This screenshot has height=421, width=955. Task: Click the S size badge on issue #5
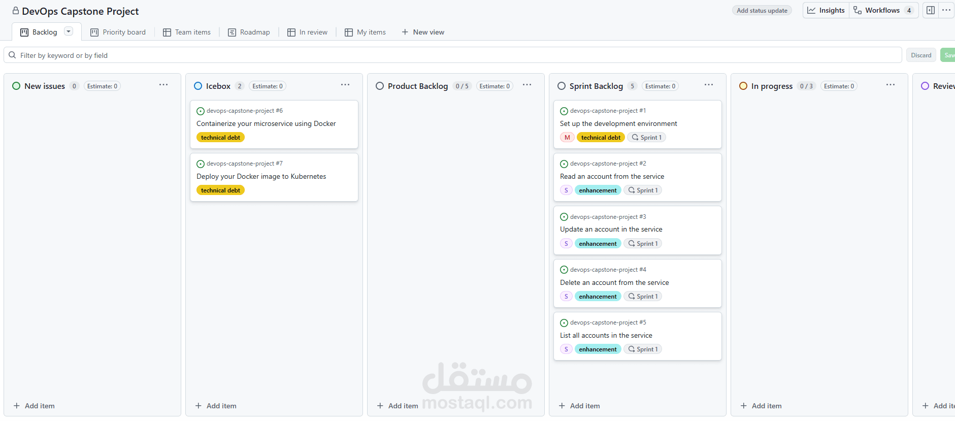point(566,349)
